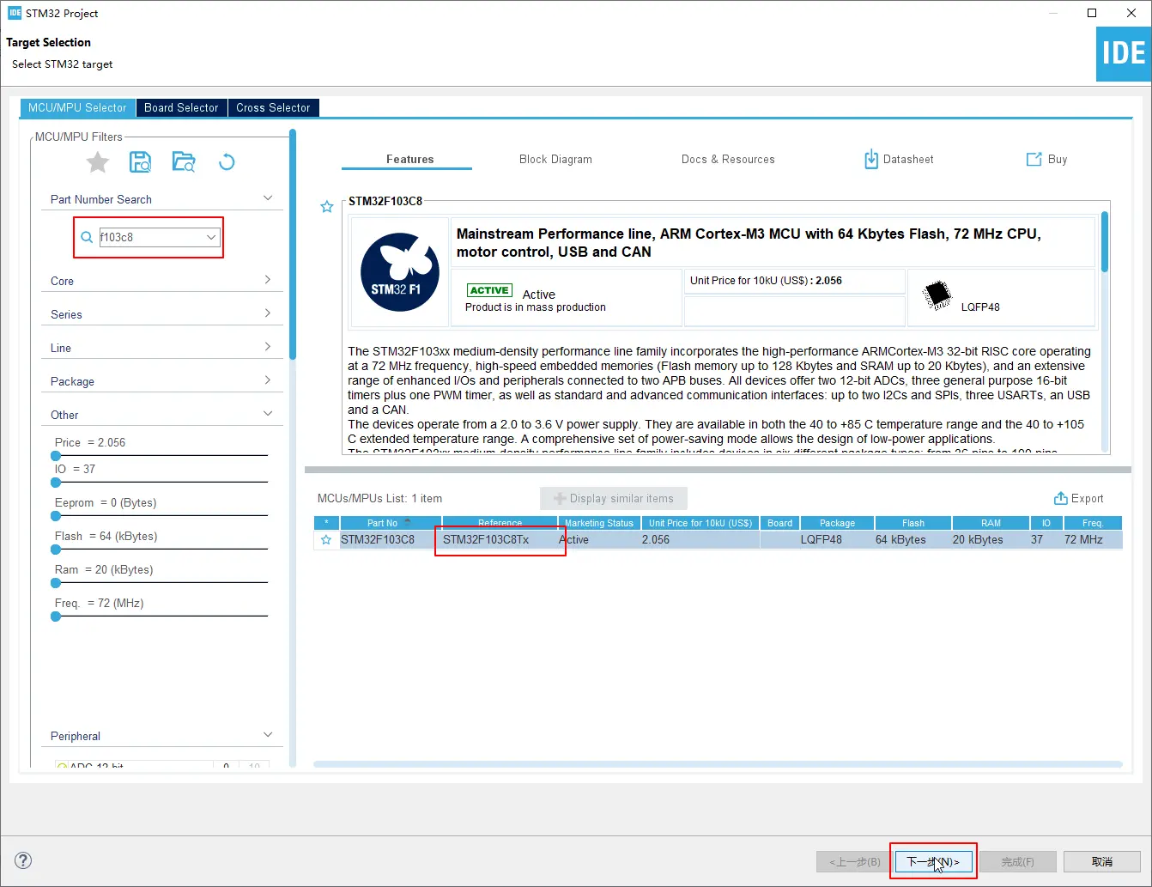Load a saved search via the folder icon

point(184,161)
